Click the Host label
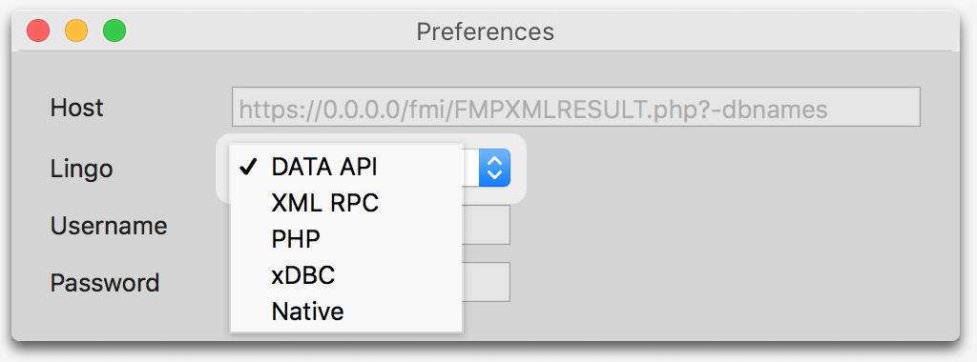 76,108
